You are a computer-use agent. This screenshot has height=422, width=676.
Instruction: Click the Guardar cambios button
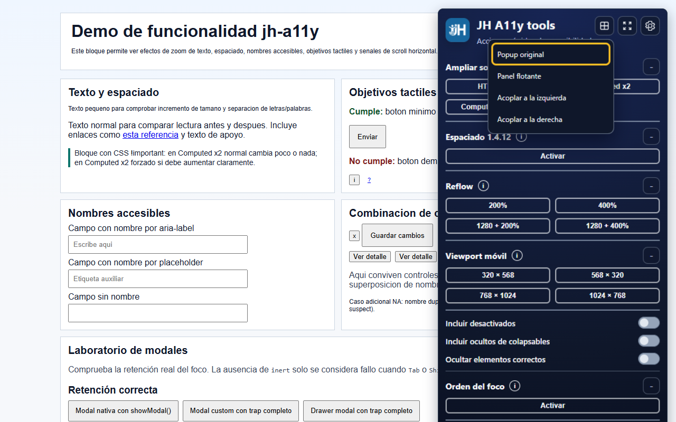(397, 235)
